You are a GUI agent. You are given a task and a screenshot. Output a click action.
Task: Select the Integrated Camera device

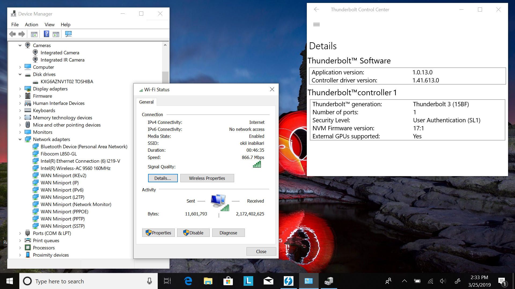[60, 53]
